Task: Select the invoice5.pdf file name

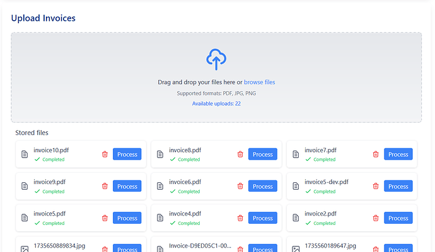Action: (50, 214)
